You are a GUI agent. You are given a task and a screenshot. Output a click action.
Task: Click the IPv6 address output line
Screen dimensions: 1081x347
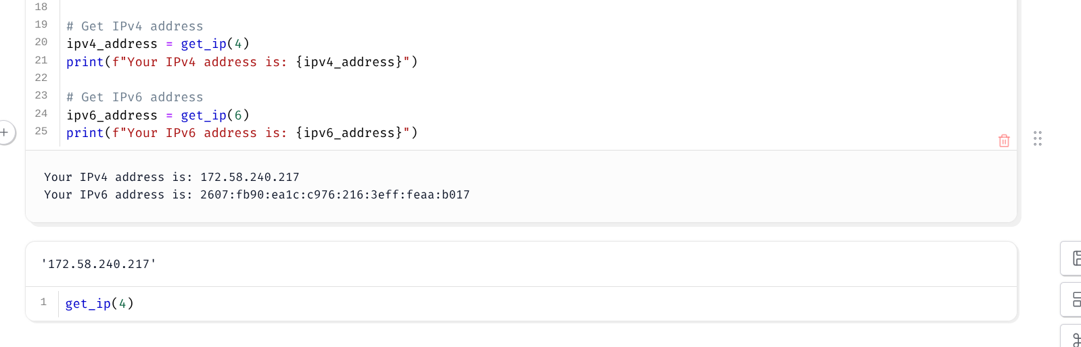(x=257, y=194)
